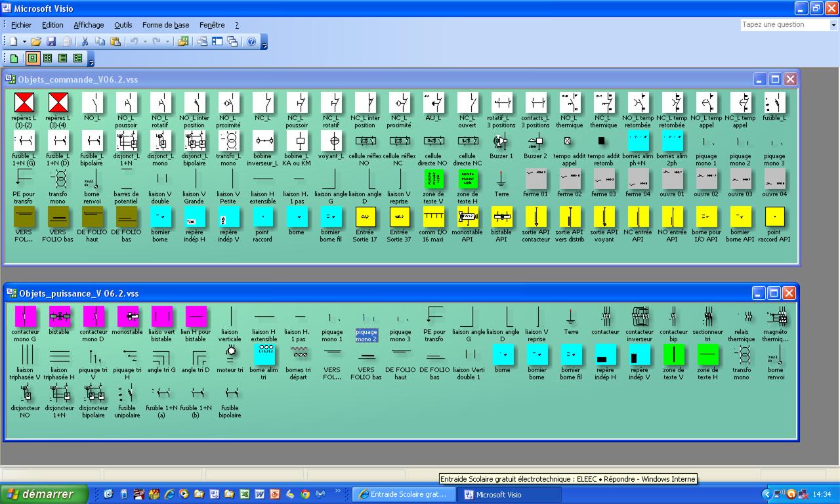Open the Affichage menu
Viewport: 840px width, 504px height.
89,25
